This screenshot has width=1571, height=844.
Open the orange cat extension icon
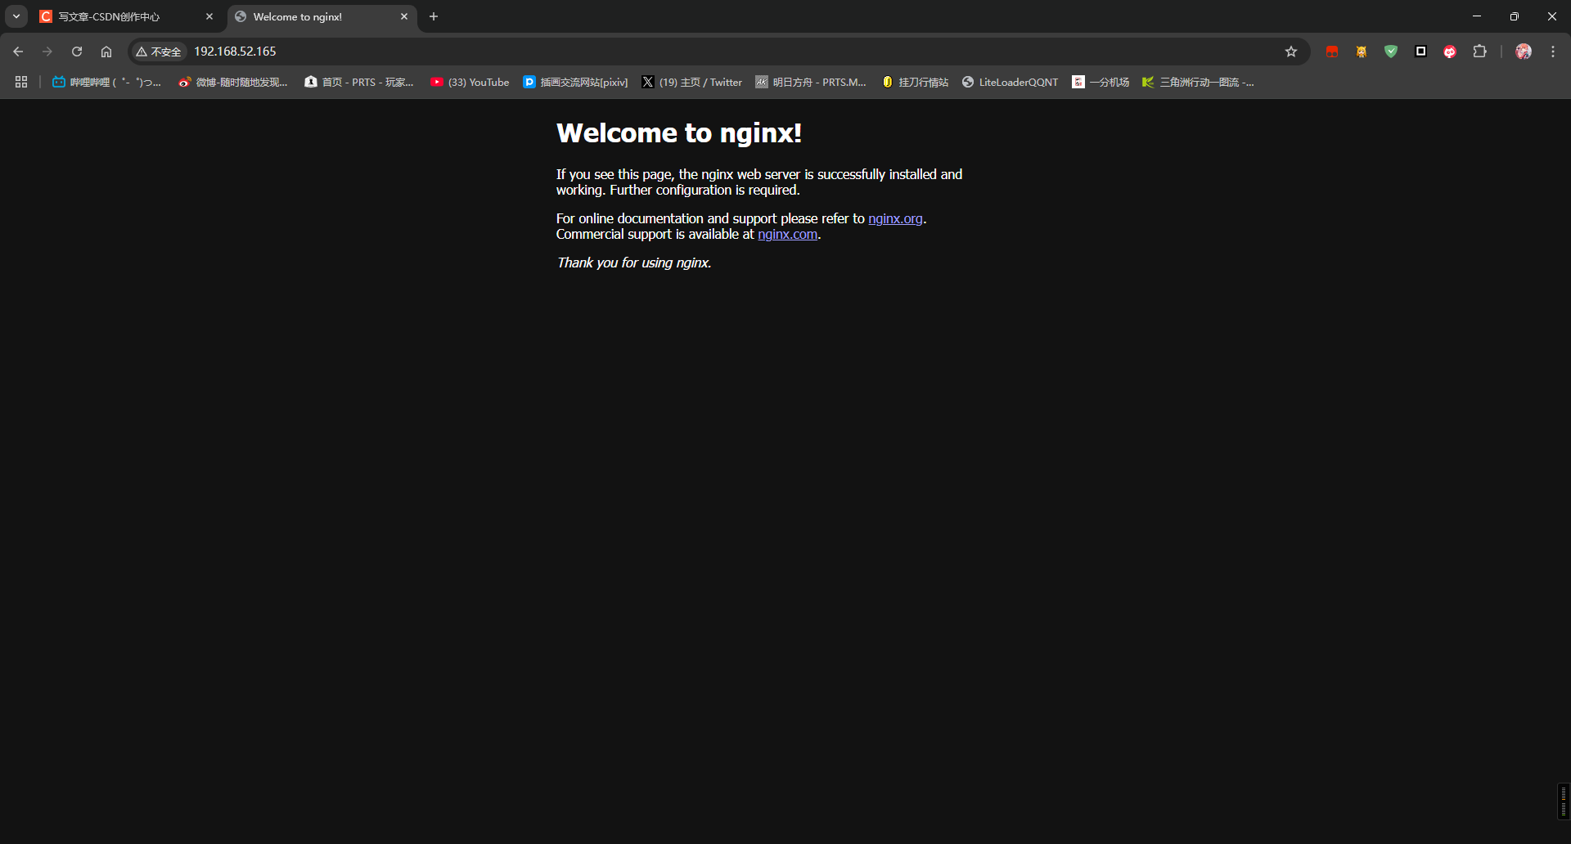[x=1362, y=52]
